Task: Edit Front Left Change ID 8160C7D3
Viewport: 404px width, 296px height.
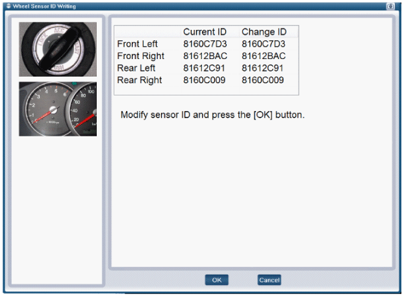Action: 263,44
